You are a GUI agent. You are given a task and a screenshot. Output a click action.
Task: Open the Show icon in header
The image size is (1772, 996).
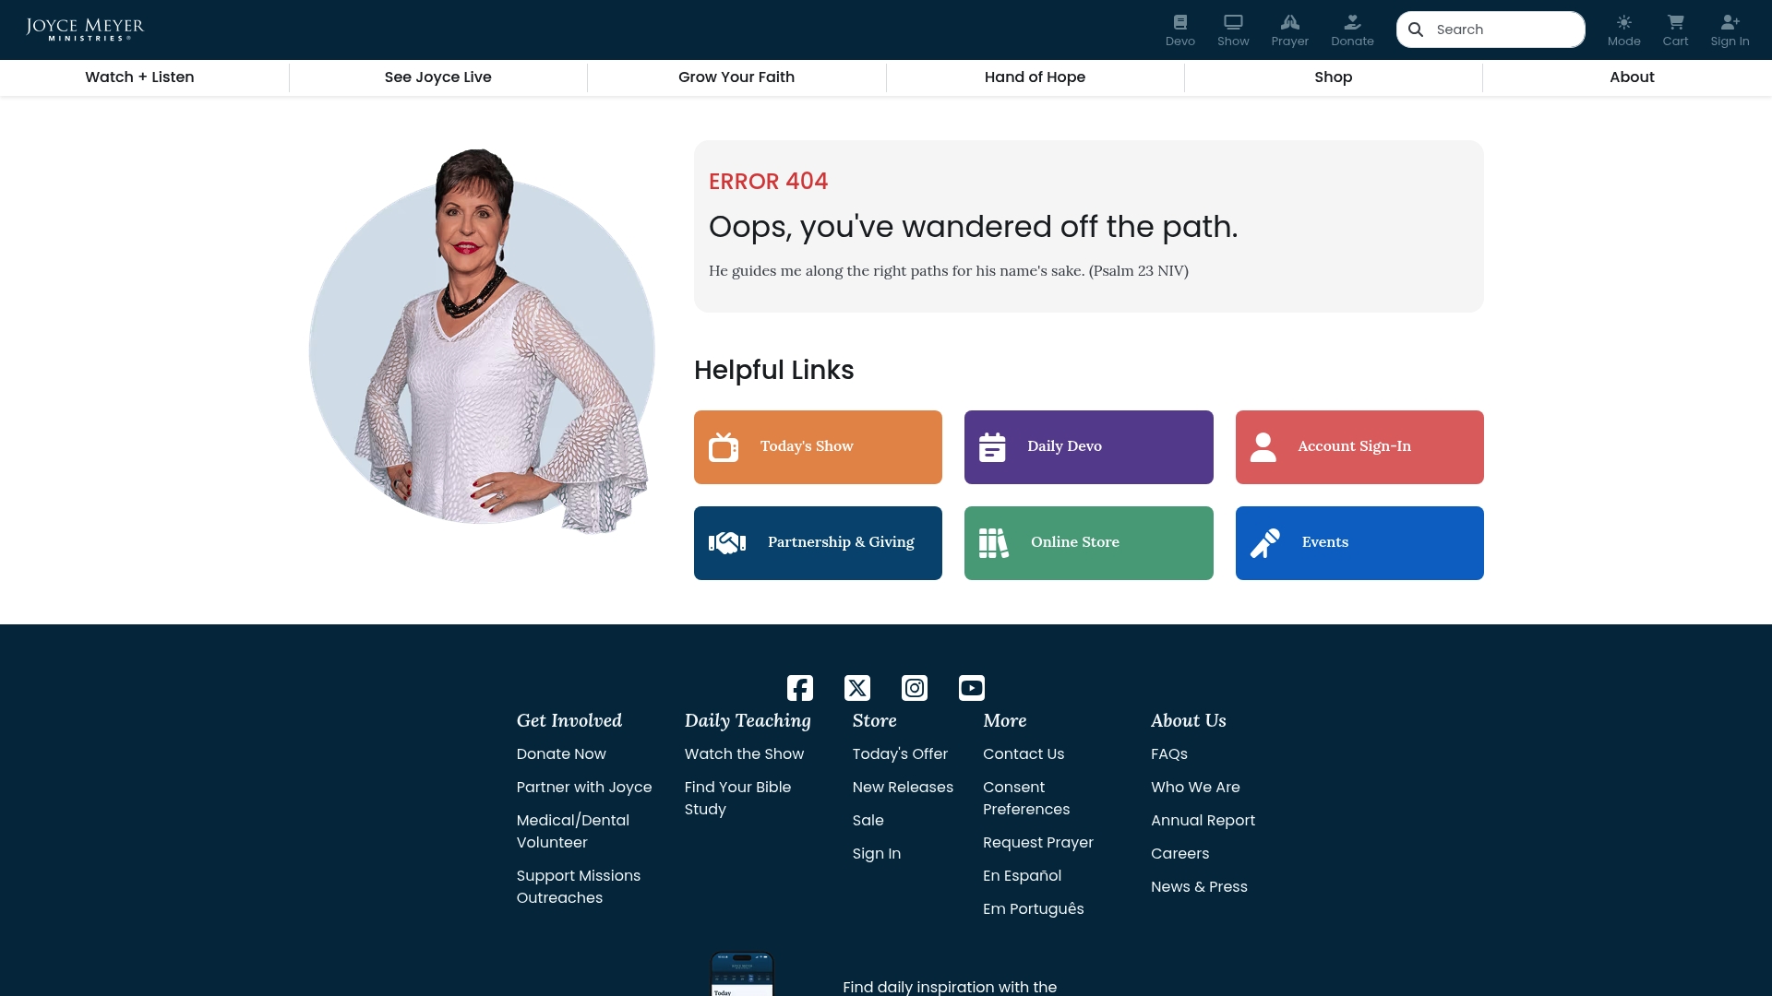coord(1233,30)
